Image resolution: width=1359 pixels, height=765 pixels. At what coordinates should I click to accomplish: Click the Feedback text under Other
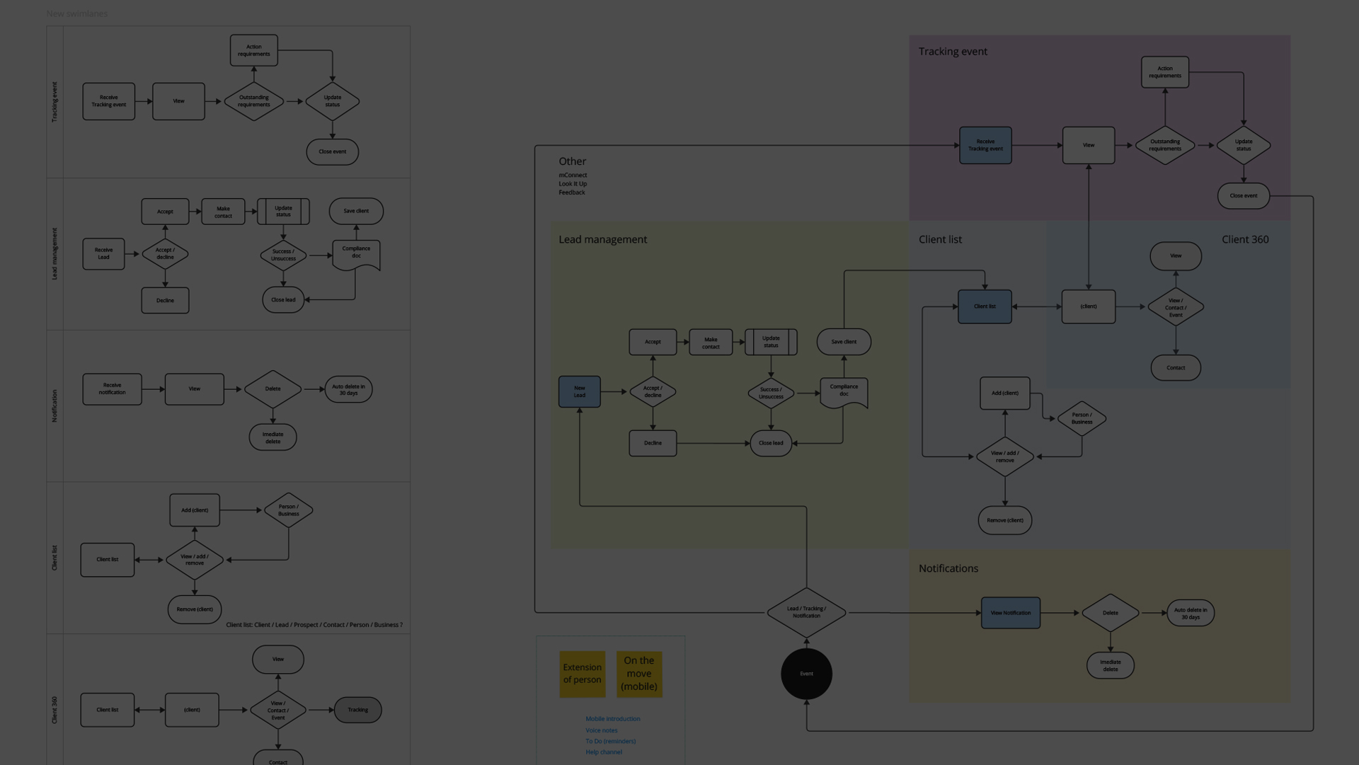(x=572, y=192)
